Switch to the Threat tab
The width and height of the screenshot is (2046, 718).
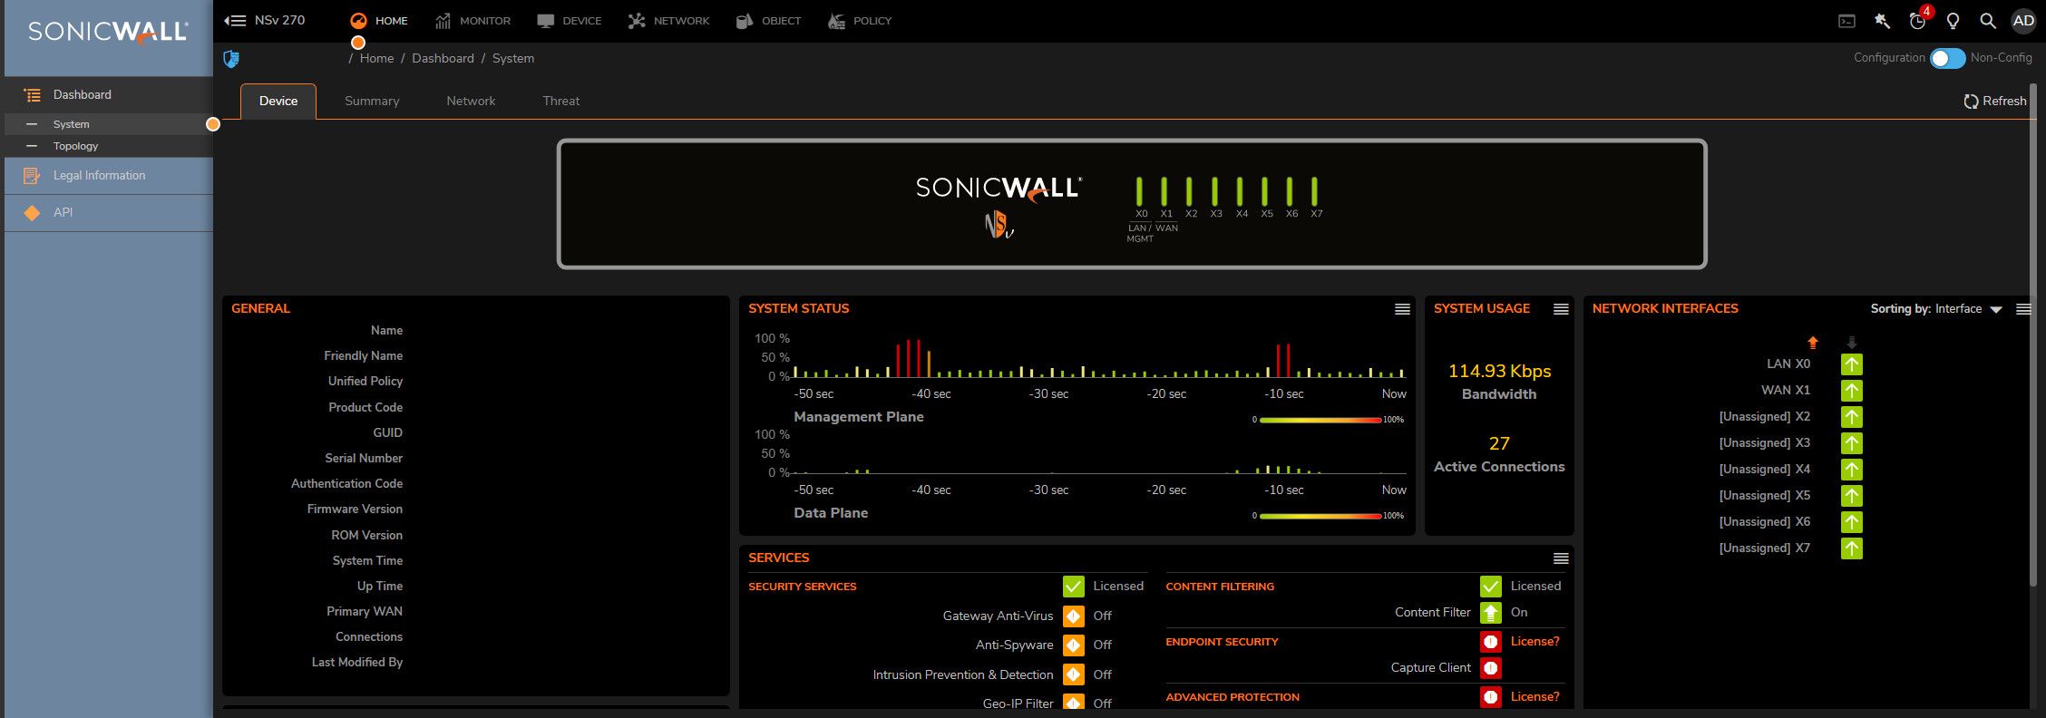coord(560,102)
